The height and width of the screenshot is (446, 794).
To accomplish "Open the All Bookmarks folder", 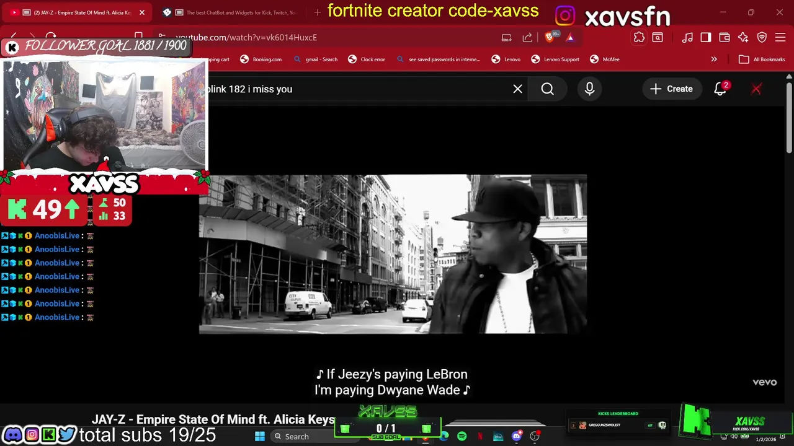I will click(762, 59).
